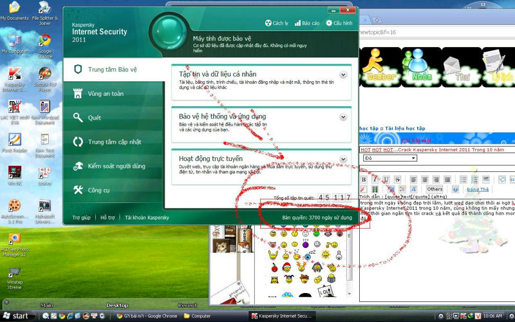Select Desktop tab on Winstep shelf
This screenshot has height=322, width=515.
click(x=117, y=305)
